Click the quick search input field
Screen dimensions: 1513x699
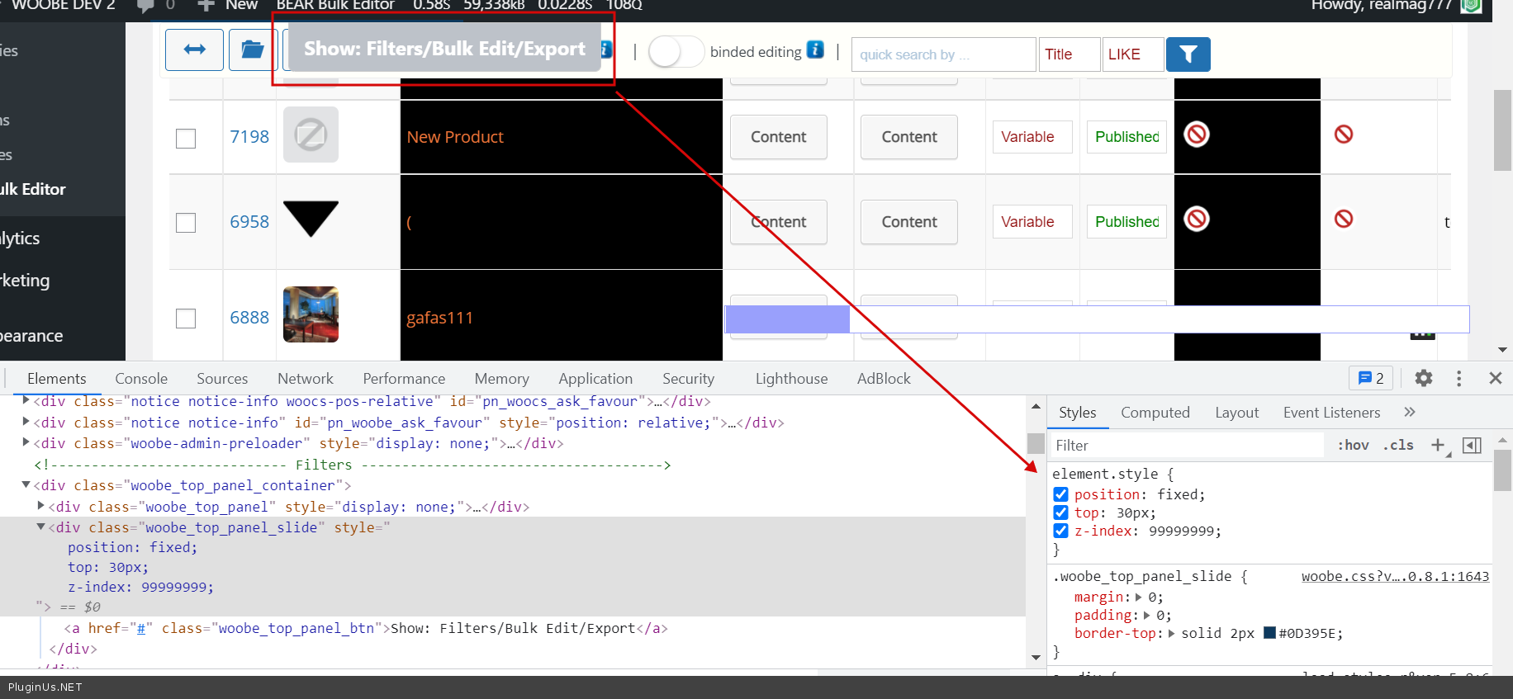(942, 54)
